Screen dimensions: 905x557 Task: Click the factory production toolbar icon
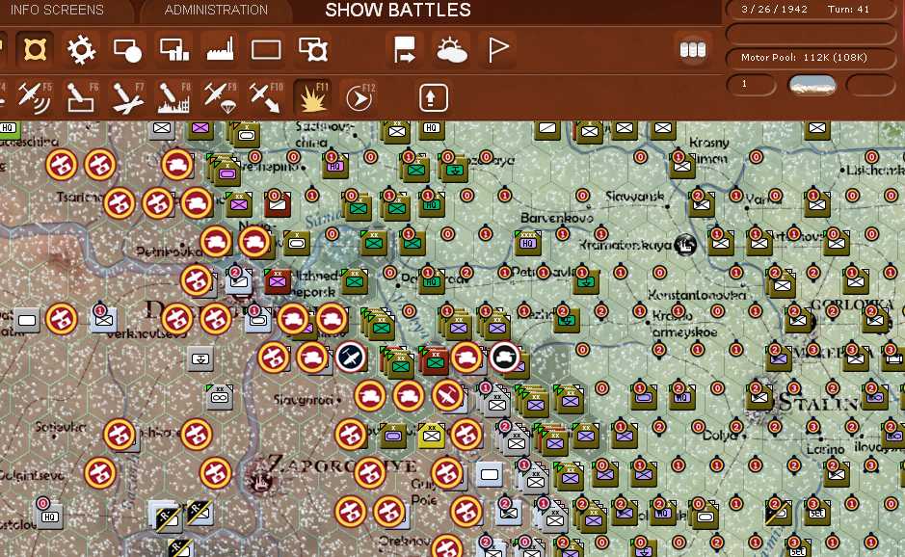tap(219, 49)
